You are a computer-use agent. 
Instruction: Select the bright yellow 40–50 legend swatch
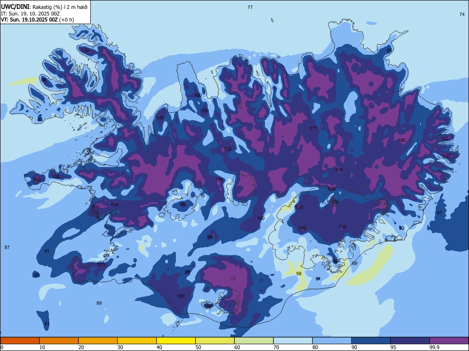pyautogui.click(x=176, y=341)
